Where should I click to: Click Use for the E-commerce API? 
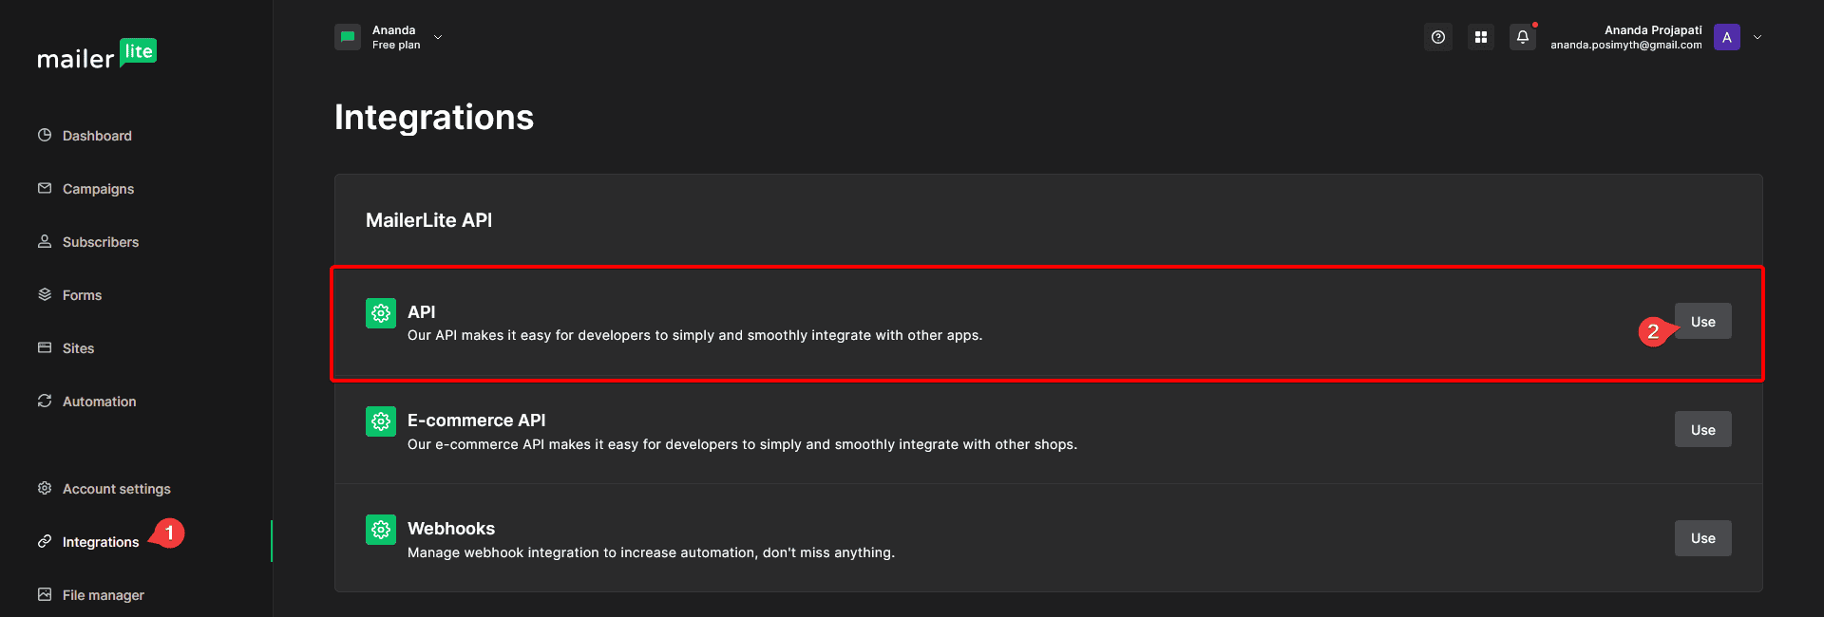pos(1702,429)
